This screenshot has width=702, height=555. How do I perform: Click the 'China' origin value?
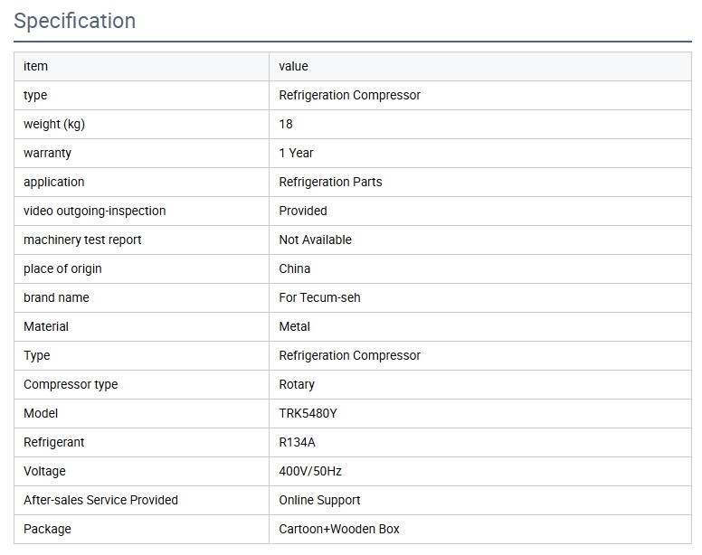coord(295,268)
